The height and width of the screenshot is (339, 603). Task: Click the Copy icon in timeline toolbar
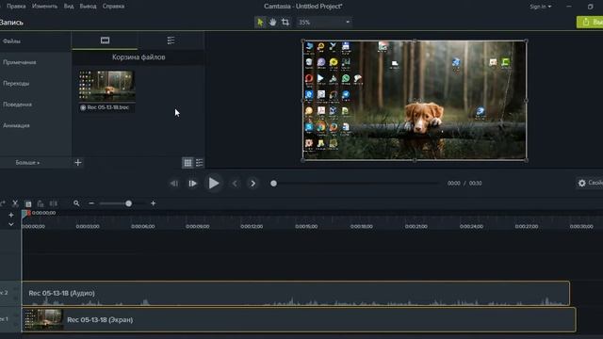tap(28, 203)
